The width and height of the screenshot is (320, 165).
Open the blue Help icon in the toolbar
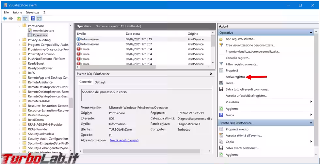[33, 19]
